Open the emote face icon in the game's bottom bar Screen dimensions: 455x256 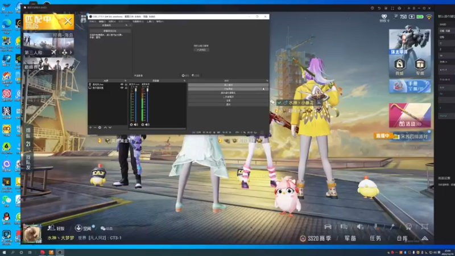[x=408, y=226]
